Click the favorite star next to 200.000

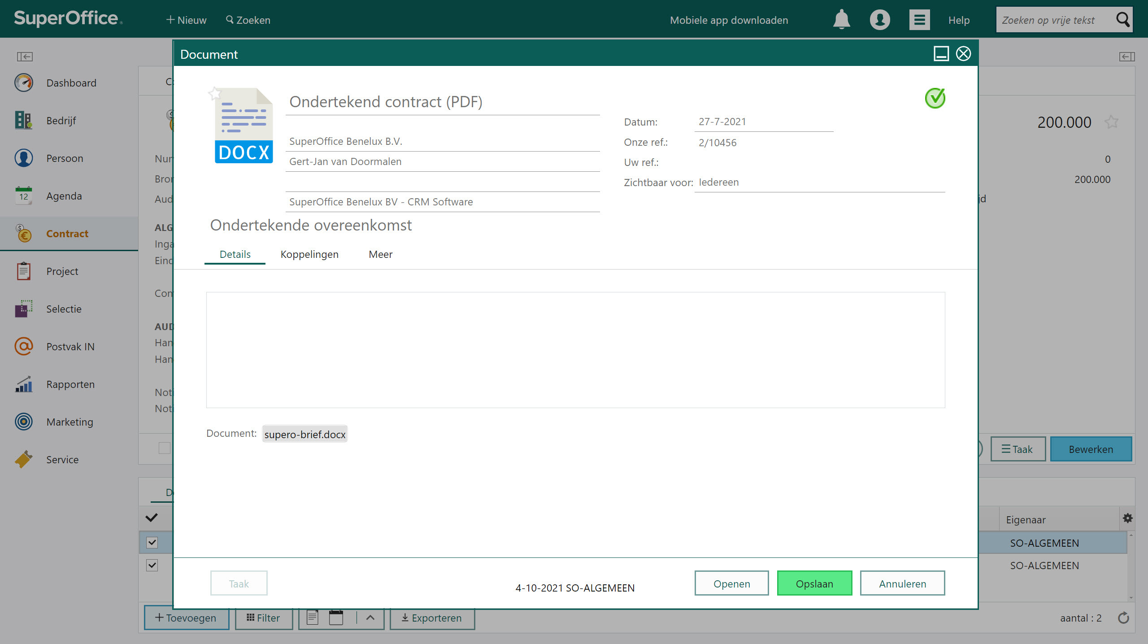[x=1112, y=122]
